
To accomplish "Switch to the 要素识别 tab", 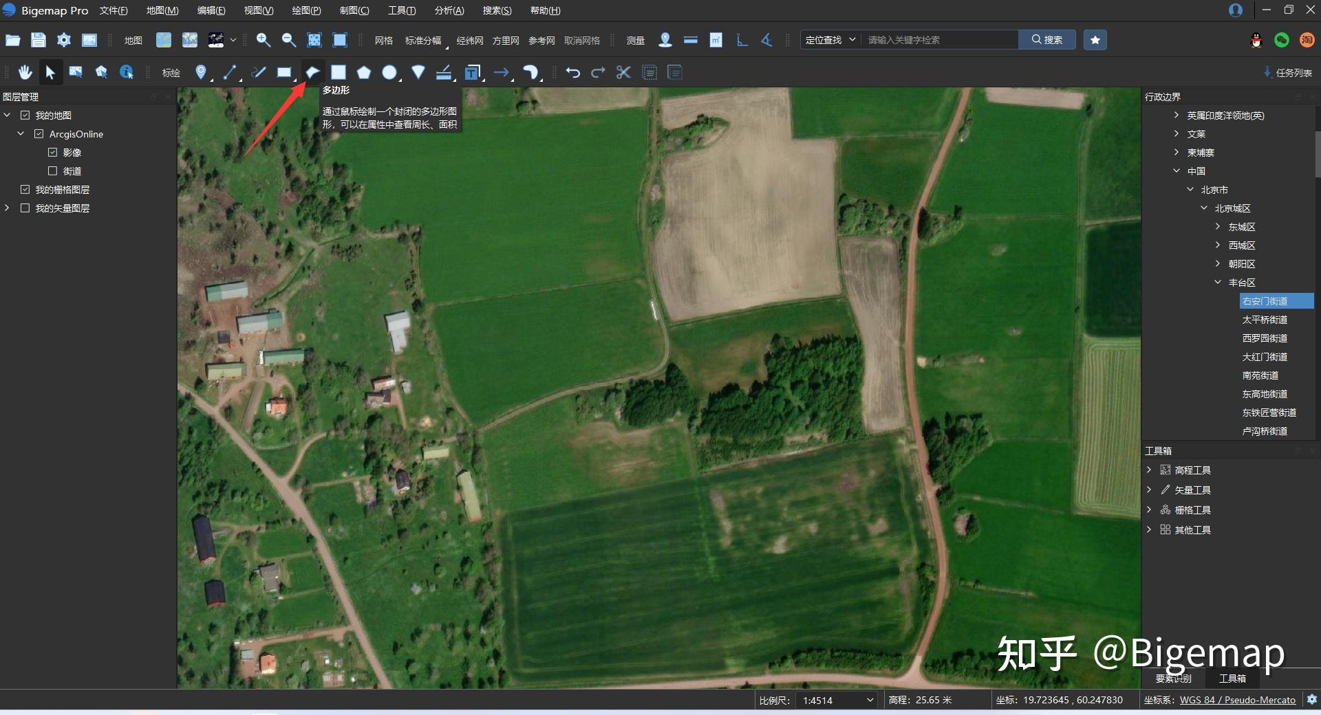I will point(1173,679).
